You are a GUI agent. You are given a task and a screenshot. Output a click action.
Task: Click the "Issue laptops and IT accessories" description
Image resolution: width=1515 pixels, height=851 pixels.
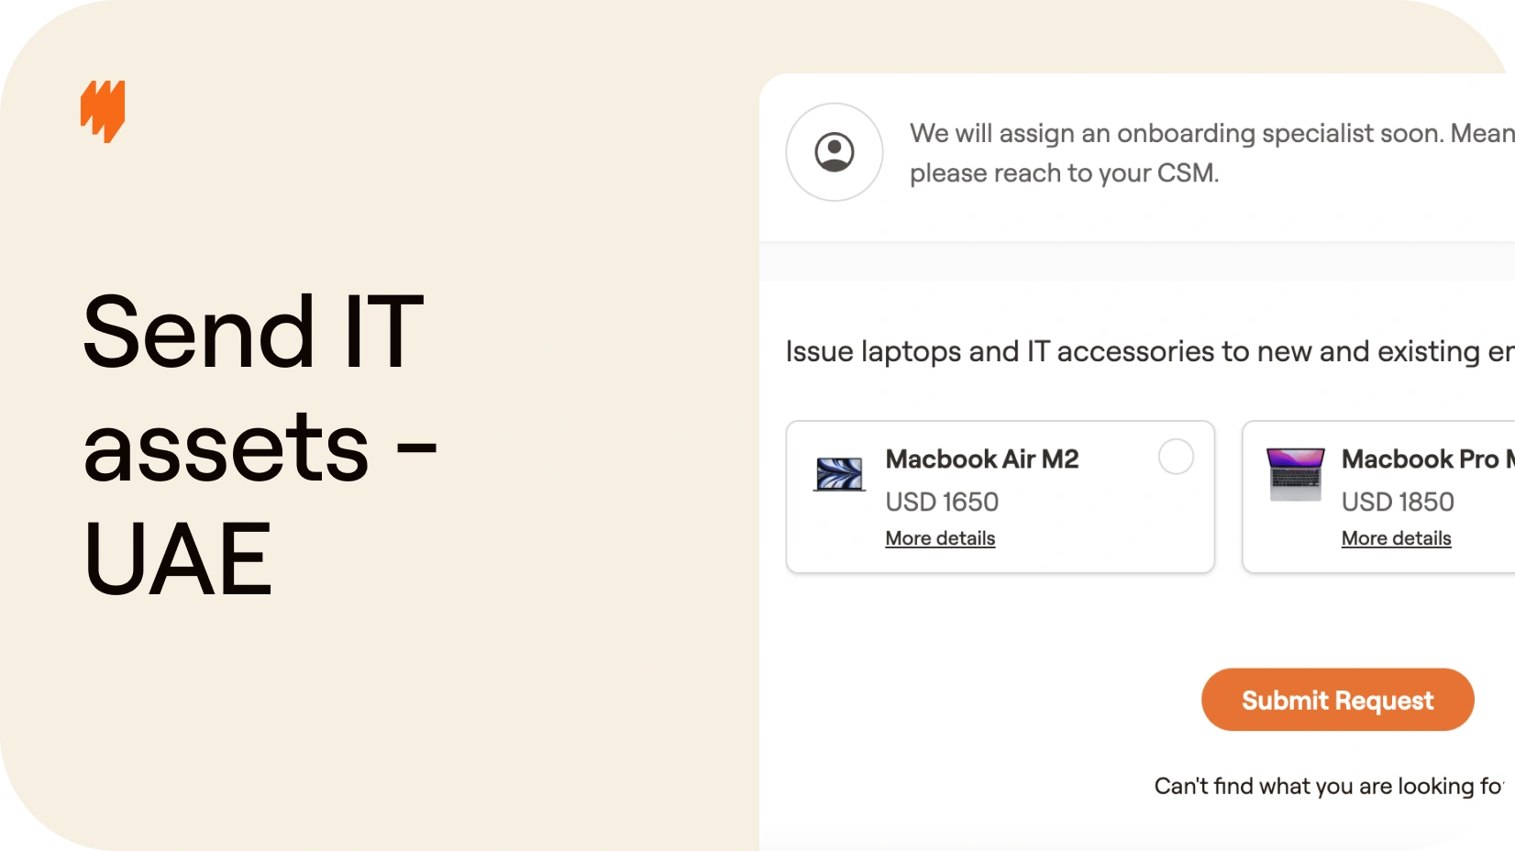click(x=1150, y=351)
